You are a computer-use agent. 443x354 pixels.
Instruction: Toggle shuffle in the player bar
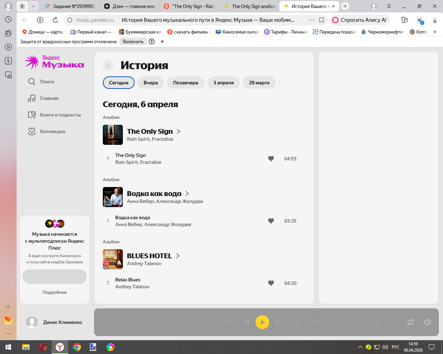pyautogui.click(x=228, y=322)
